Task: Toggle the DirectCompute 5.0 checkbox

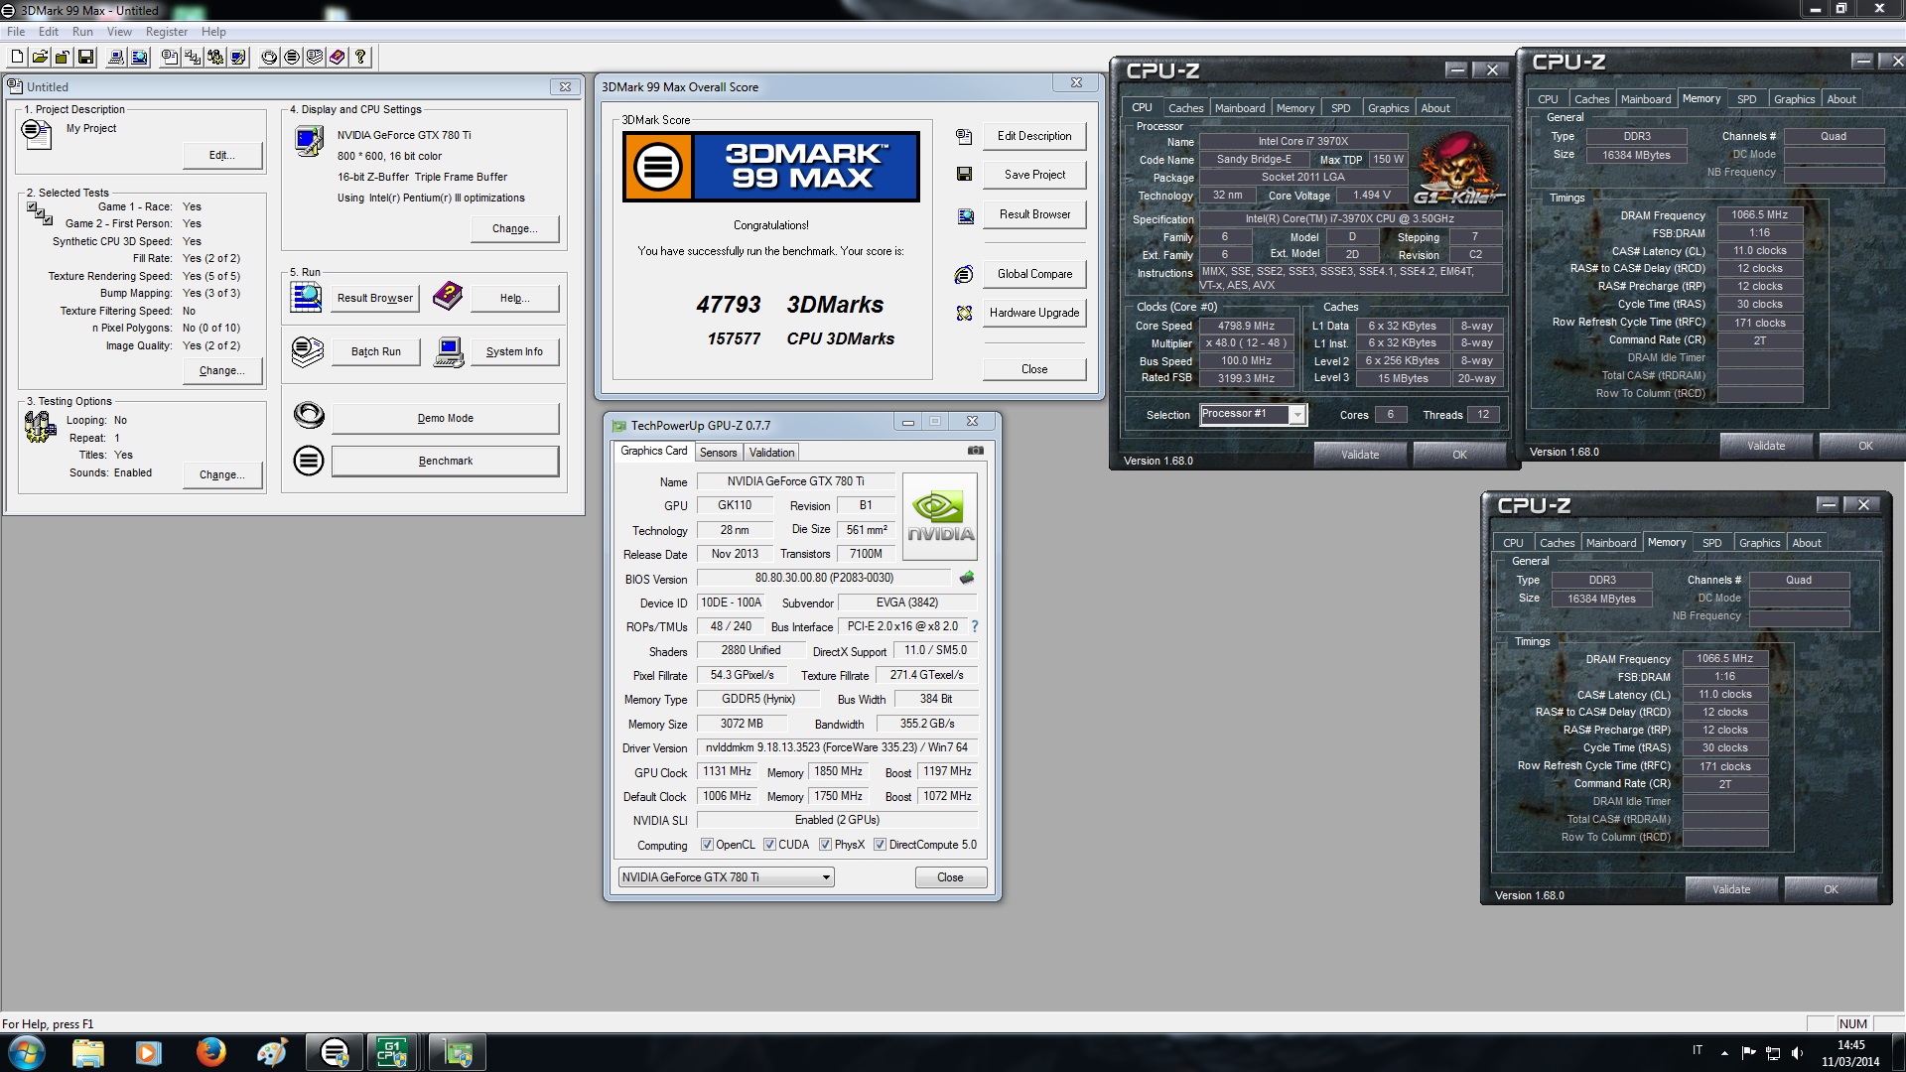Action: click(880, 845)
